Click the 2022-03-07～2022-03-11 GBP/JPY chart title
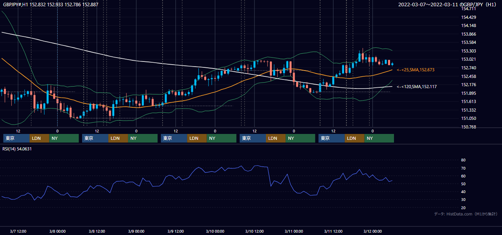502x235 pixels. click(447, 5)
